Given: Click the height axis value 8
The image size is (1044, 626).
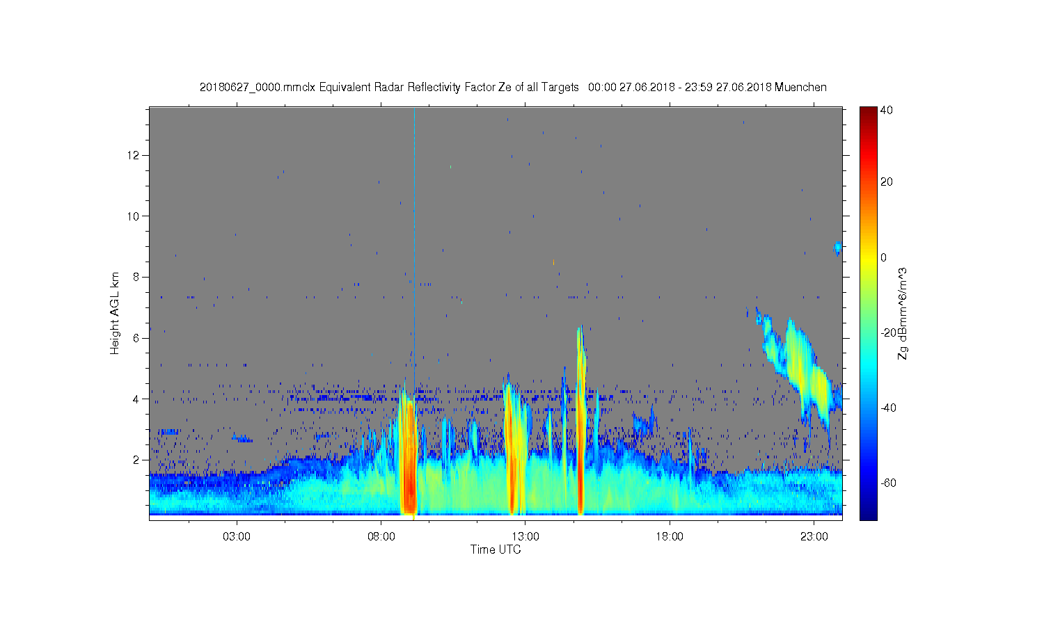Looking at the screenshot, I should pos(136,277).
